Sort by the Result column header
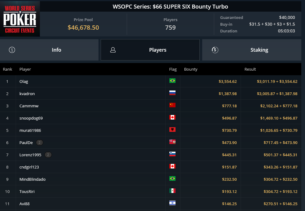 pyautogui.click(x=250, y=69)
